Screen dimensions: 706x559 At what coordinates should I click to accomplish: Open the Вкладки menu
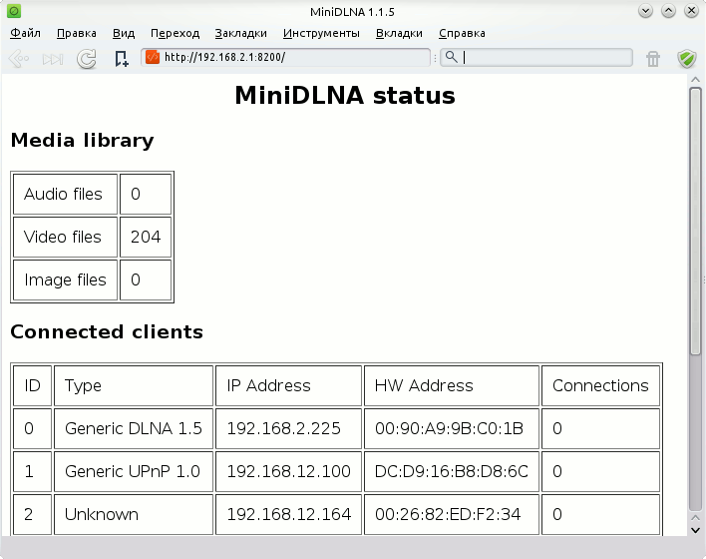[399, 33]
